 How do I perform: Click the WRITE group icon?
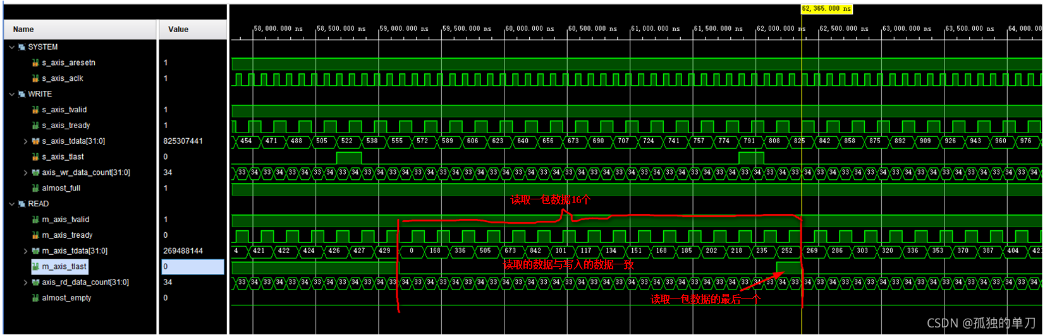[21, 94]
